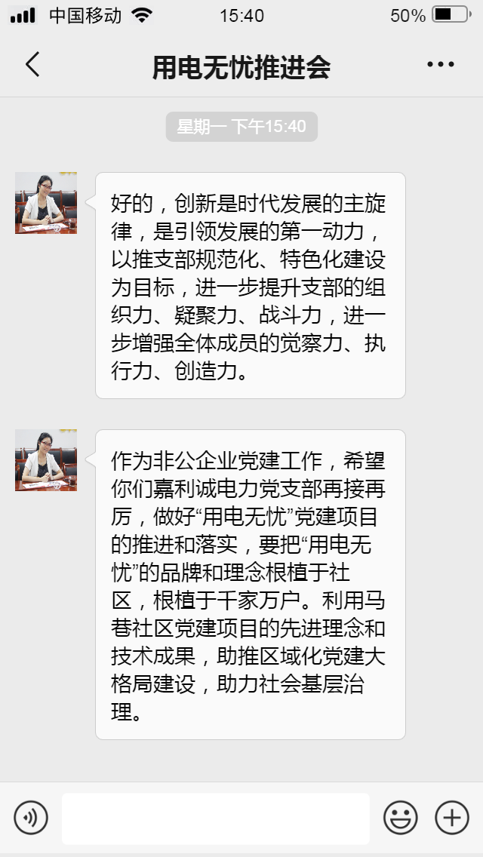Tap the message starting with 作为非公企业党建工作
Image resolution: width=483 pixels, height=857 pixels.
(x=251, y=584)
